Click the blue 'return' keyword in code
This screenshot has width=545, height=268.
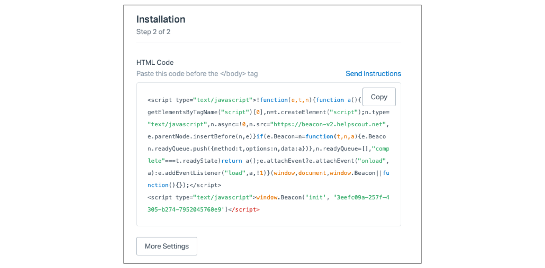pos(232,161)
